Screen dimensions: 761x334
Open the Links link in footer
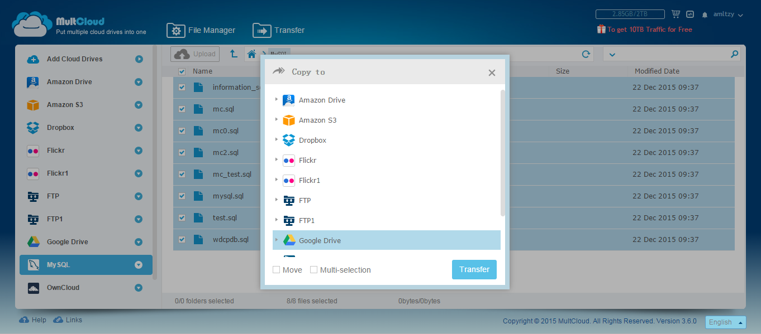point(68,320)
